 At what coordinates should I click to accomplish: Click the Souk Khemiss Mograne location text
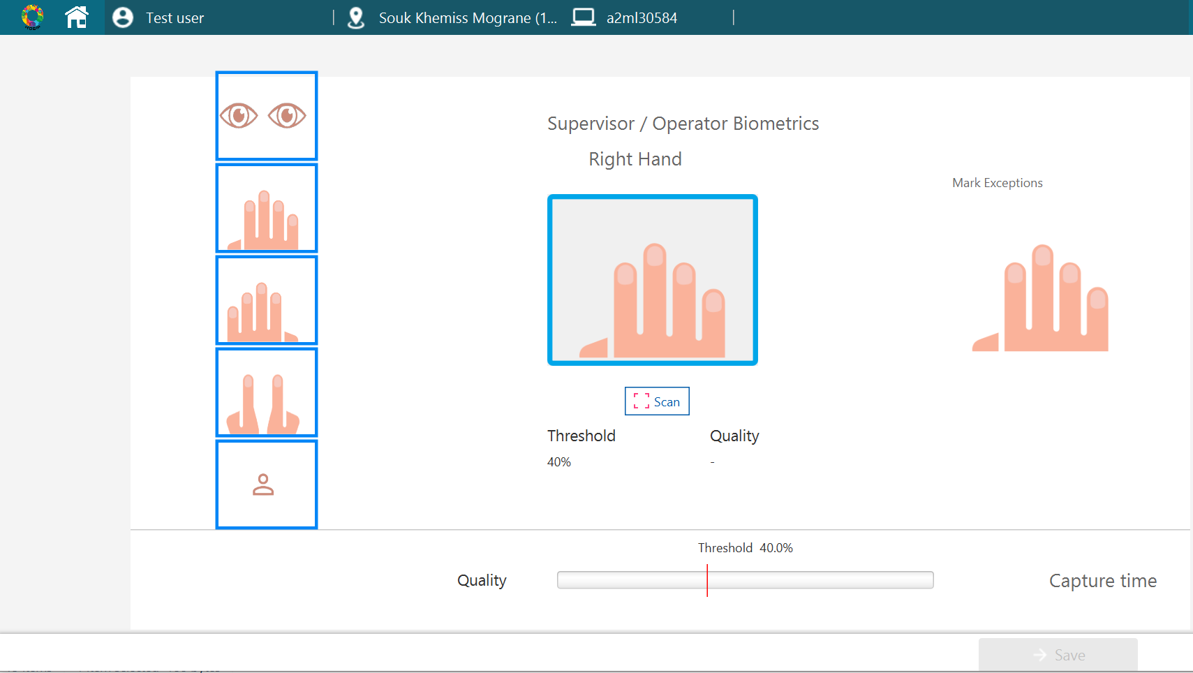pos(468,18)
